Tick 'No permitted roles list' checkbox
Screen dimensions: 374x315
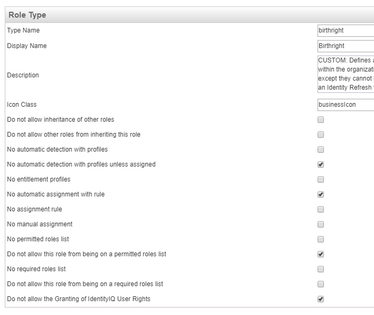coord(321,239)
